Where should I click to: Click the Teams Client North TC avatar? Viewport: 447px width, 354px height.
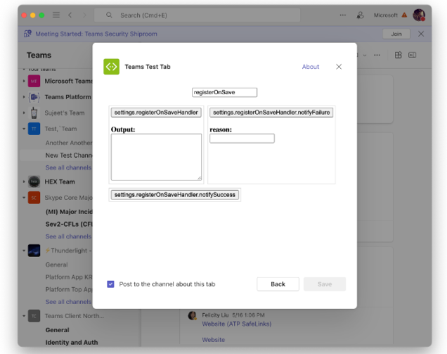pos(34,316)
